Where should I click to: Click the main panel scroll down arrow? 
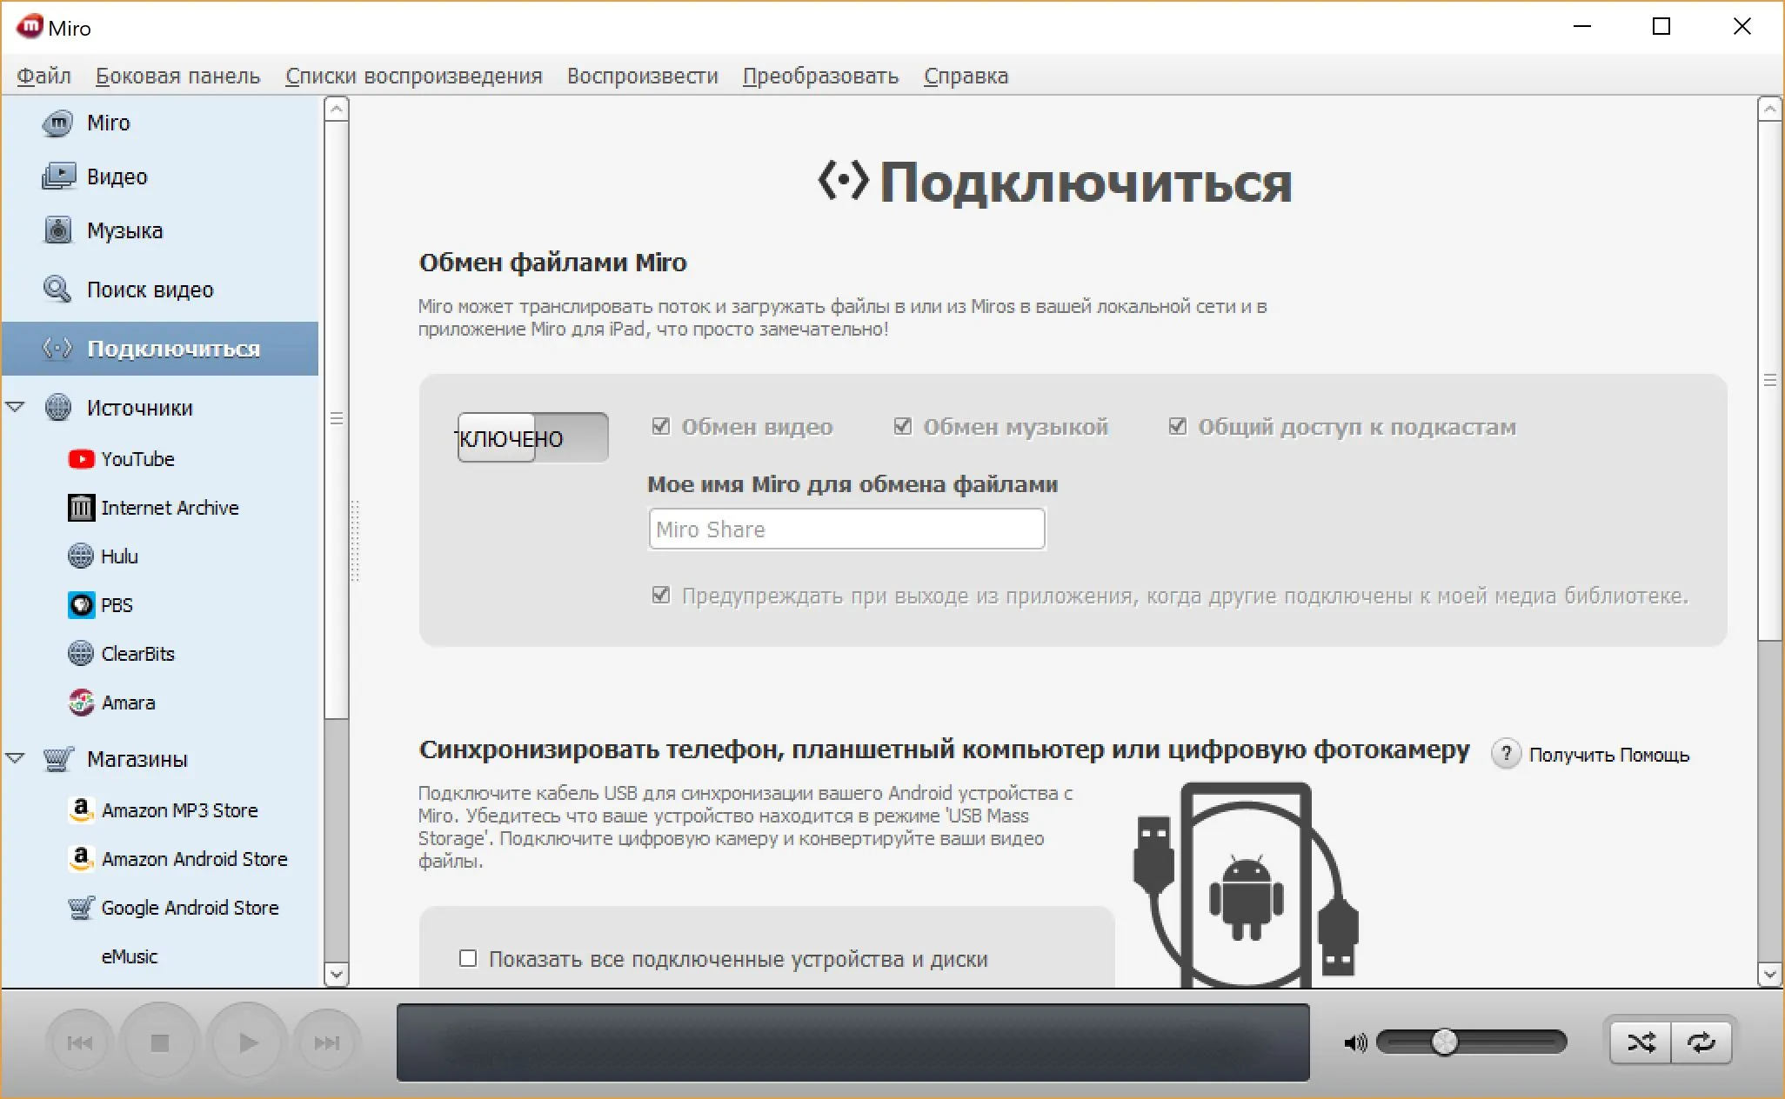click(x=1769, y=975)
